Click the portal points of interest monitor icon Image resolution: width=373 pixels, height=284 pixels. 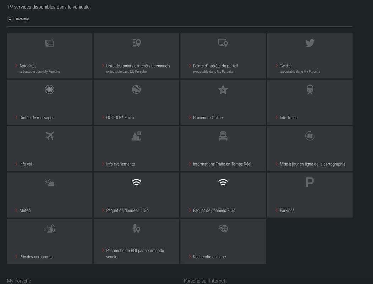(x=223, y=43)
